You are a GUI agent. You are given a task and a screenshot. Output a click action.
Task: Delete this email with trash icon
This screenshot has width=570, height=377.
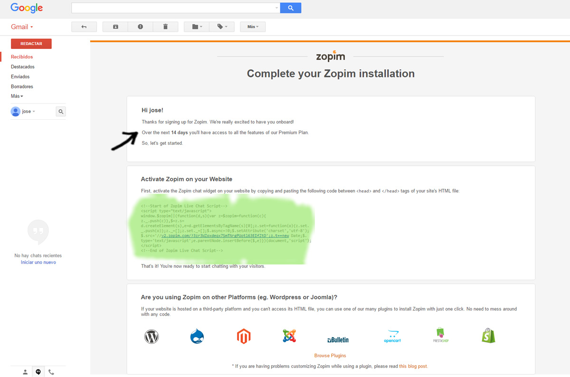tap(165, 27)
